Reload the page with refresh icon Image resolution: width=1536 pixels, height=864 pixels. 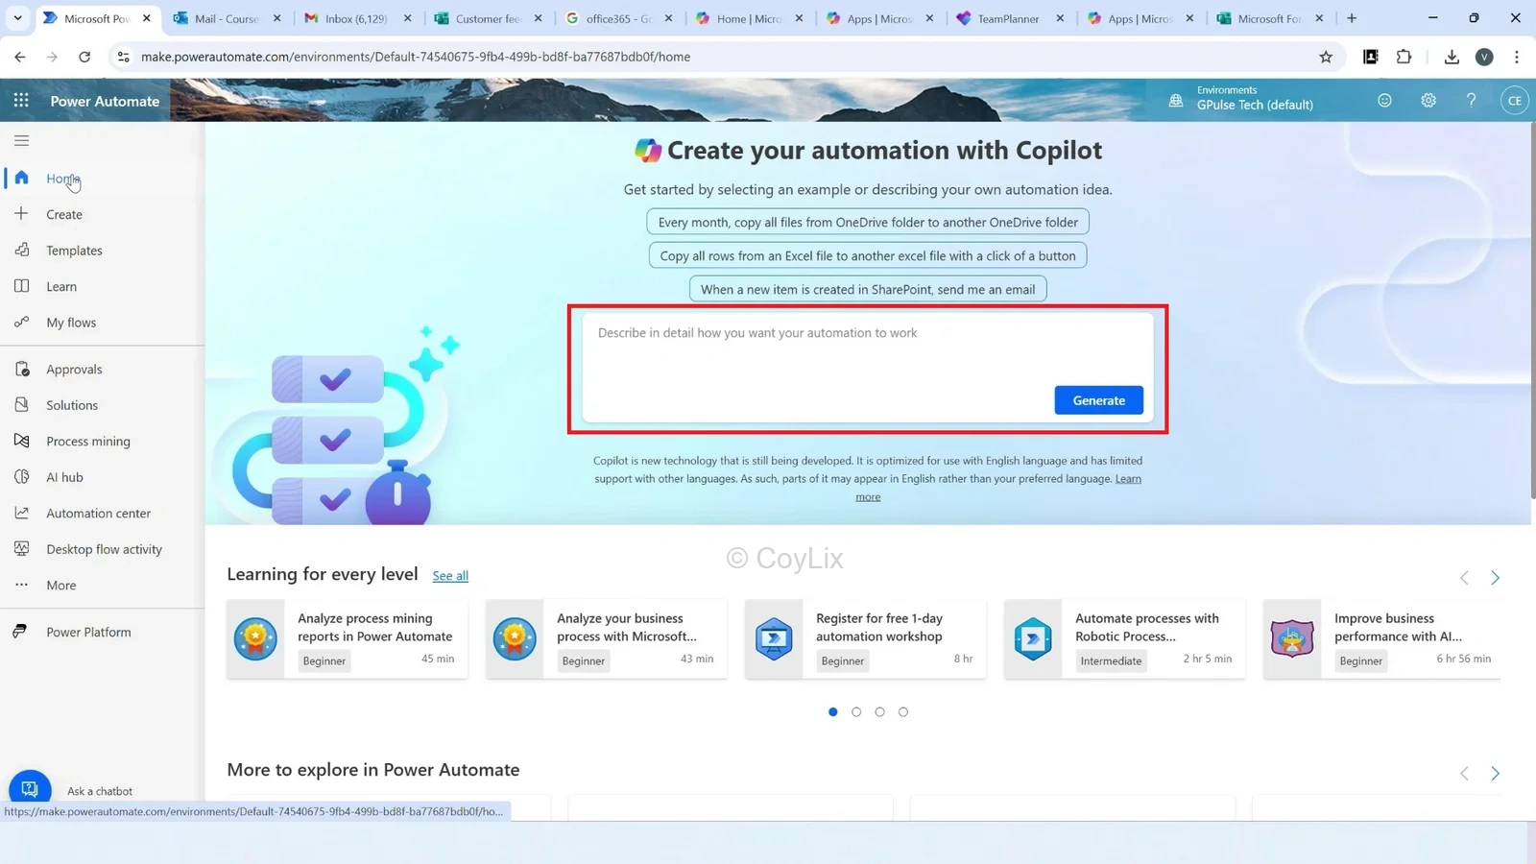[84, 57]
